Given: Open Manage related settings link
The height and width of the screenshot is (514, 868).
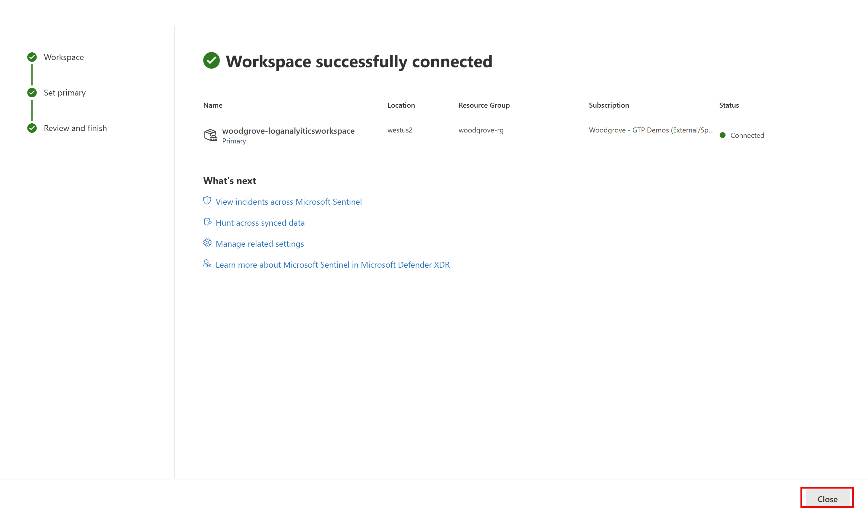Looking at the screenshot, I should click(260, 244).
